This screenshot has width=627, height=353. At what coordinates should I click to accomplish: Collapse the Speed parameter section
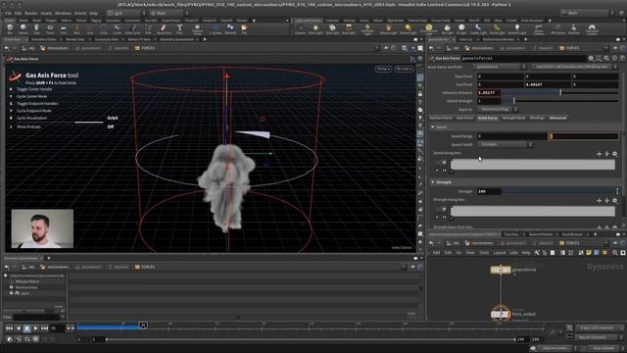click(x=433, y=126)
